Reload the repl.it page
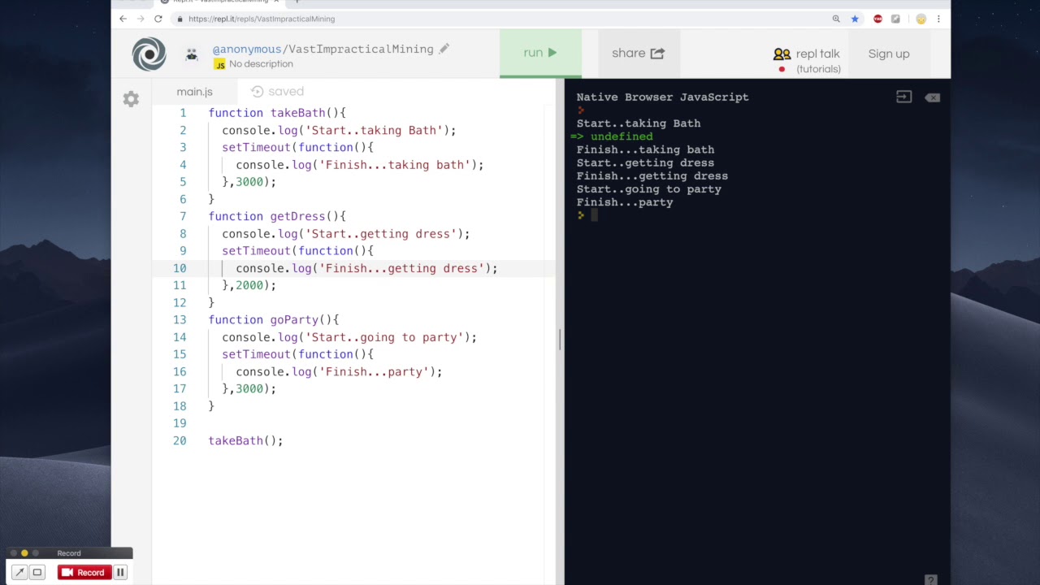 pos(159,19)
